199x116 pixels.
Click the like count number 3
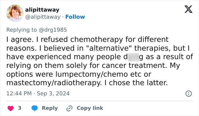pos(20,108)
